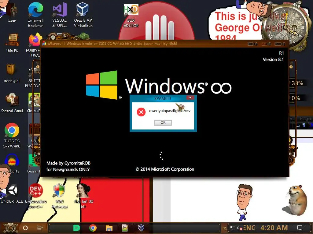Select the Firefox FURRYF UWU desktop icon
The image size is (313, 234).
34,45
